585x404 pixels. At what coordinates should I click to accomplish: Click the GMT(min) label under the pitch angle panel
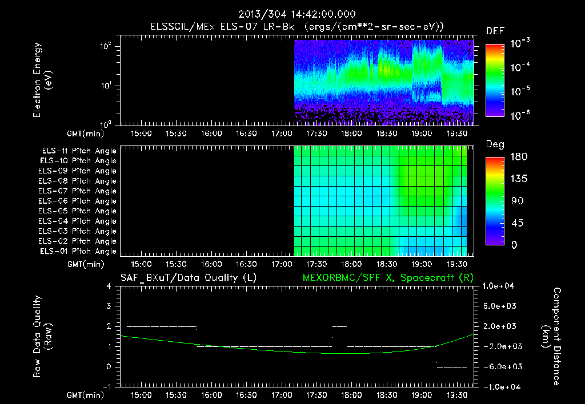click(x=85, y=265)
